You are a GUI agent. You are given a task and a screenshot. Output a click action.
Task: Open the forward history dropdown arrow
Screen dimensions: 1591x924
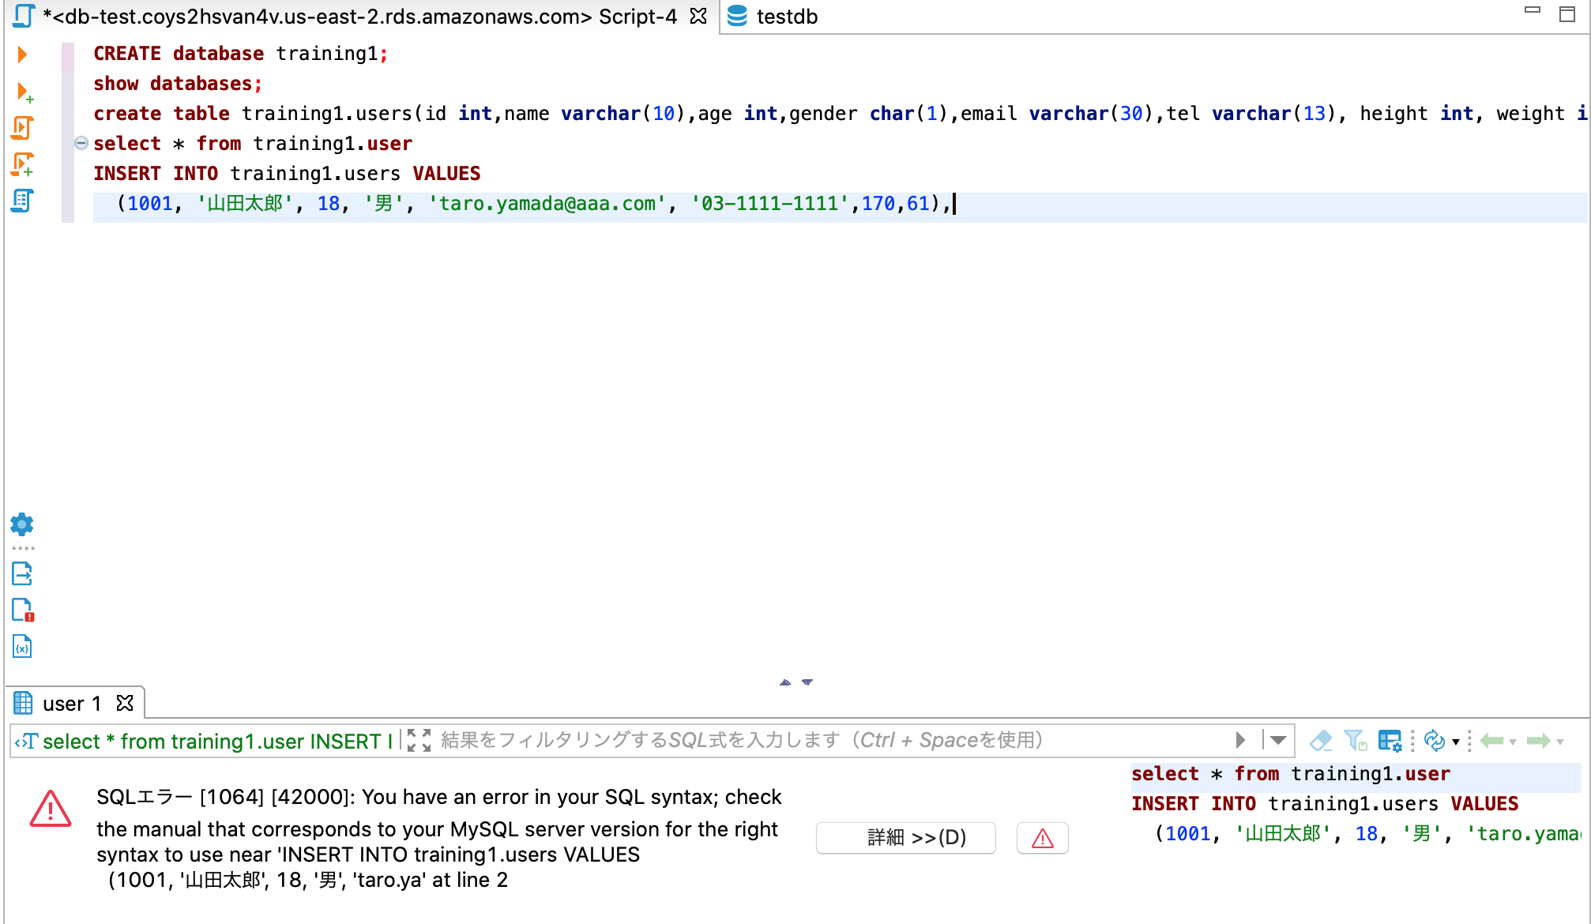point(1560,742)
